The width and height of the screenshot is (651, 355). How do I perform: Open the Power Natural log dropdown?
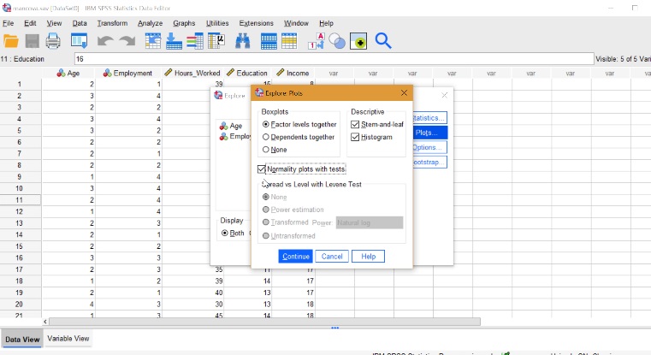coord(370,222)
